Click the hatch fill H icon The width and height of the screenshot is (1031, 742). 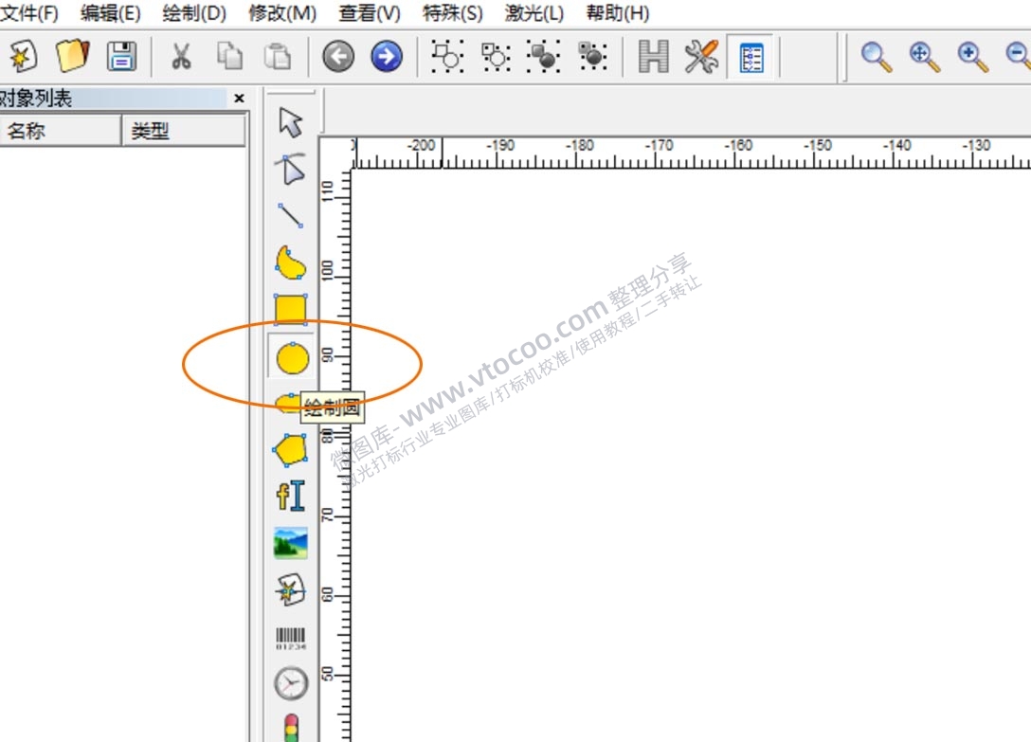(654, 57)
